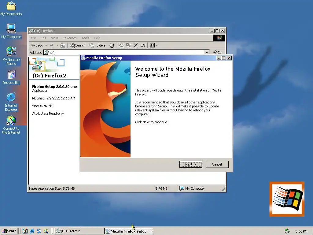
Task: Open the Tools menu in Explorer
Action: pos(85,38)
